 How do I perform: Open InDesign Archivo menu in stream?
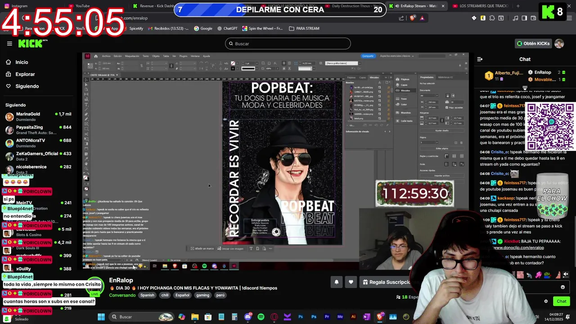coord(106,56)
